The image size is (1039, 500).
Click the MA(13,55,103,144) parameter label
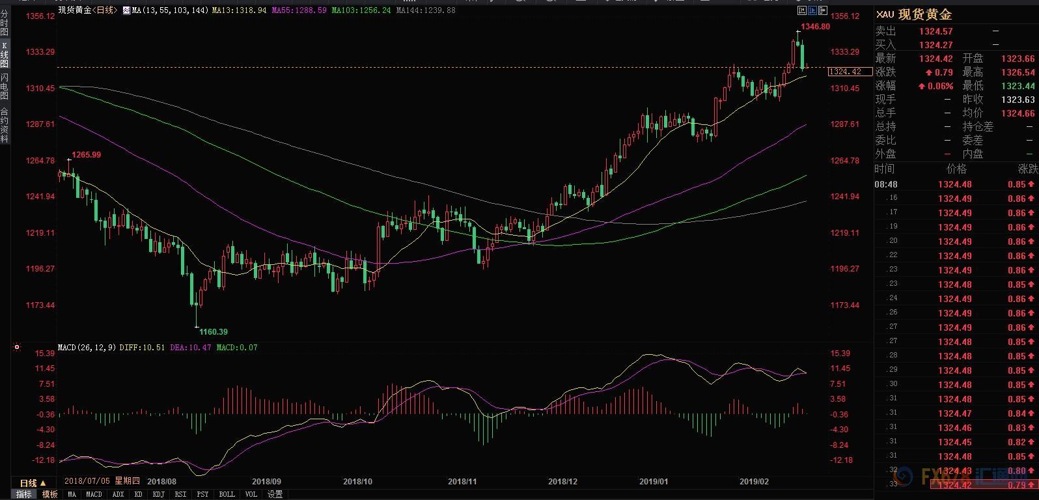(170, 10)
